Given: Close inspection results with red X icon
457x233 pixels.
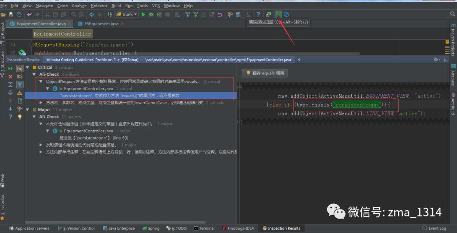Looking at the screenshot, I should [x=11, y=77].
